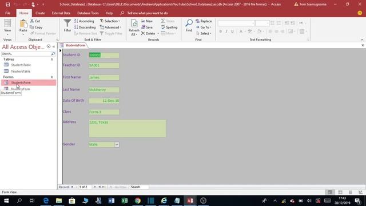Image resolution: width=366 pixels, height=206 pixels.
Task: Cut the selected content
Action: (35, 21)
